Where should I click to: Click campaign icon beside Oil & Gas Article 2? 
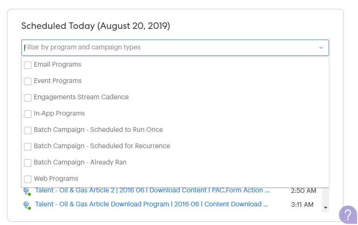(27, 191)
